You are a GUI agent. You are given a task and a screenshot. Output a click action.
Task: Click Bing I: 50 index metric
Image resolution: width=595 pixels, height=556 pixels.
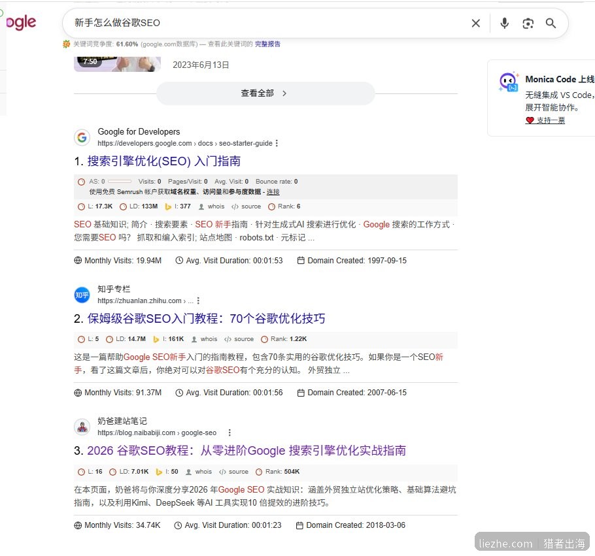point(167,472)
